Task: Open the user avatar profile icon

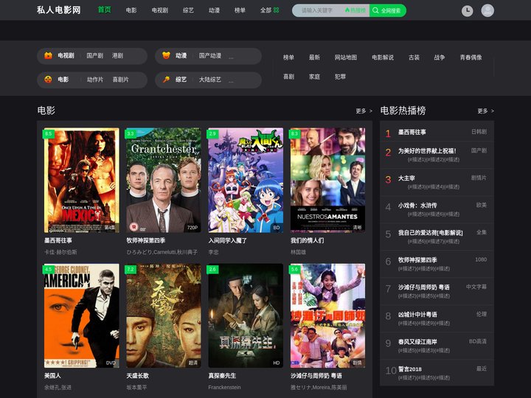Action: [487, 10]
